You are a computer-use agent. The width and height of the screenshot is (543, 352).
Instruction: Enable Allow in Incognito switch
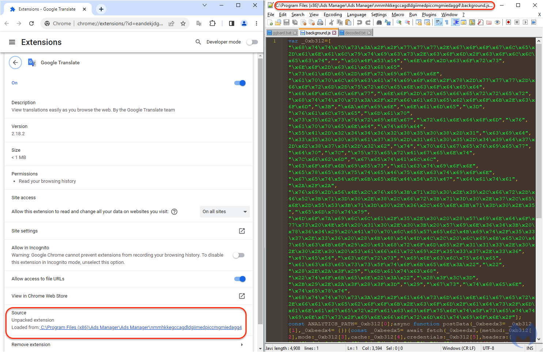coord(239,255)
